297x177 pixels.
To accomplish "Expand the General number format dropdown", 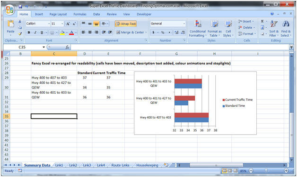I will [x=183, y=24].
